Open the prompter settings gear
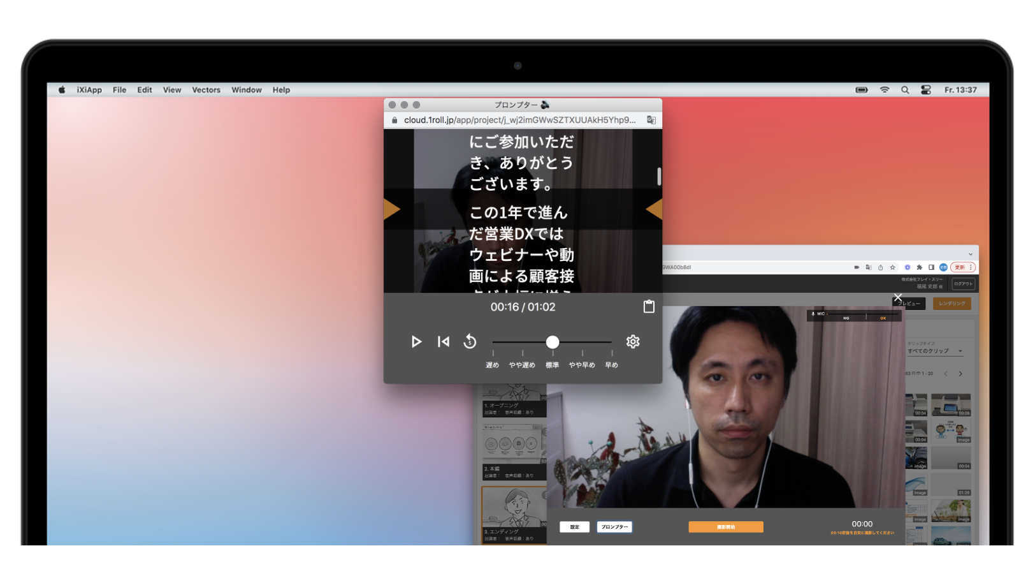 click(633, 342)
